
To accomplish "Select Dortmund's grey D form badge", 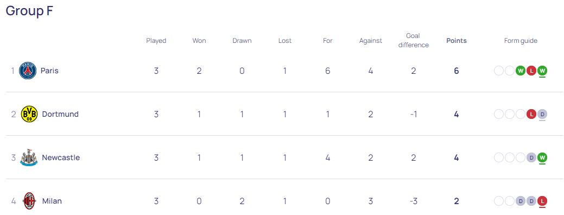I will coord(542,115).
